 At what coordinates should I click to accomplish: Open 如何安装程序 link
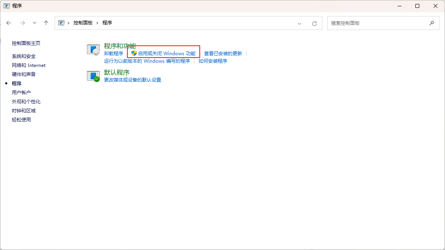click(x=213, y=61)
